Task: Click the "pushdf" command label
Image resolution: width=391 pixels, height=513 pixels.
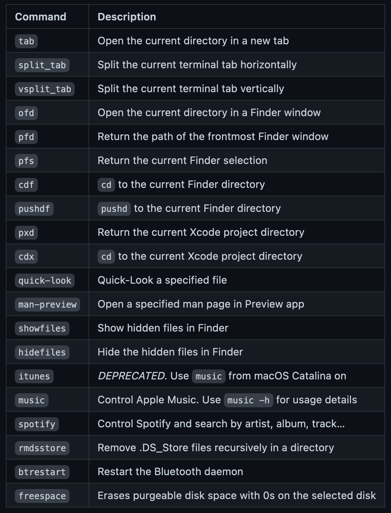Action: (x=34, y=209)
